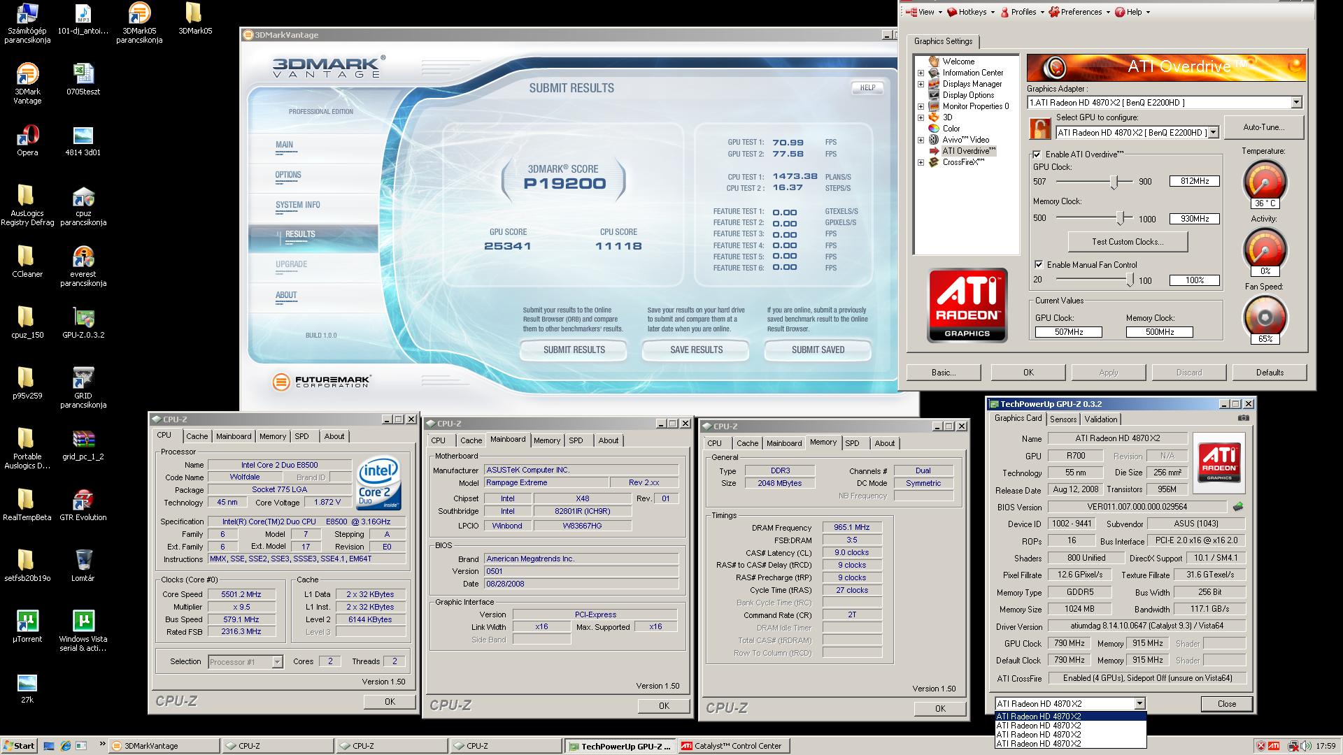Open the Select GPU to configure dropdown
1343x755 pixels.
(1213, 133)
